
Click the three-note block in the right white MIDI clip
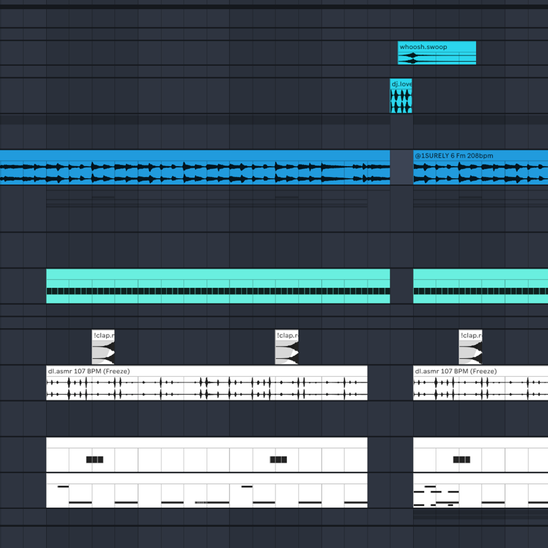(462, 460)
